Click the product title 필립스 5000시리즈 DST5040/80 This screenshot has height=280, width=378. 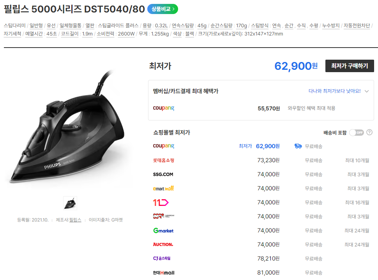click(74, 9)
